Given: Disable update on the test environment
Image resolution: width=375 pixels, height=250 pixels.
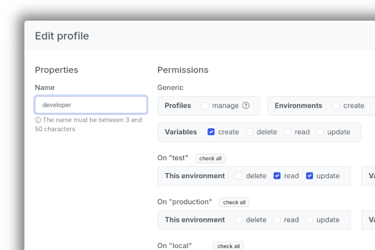Looking at the screenshot, I should (310, 176).
